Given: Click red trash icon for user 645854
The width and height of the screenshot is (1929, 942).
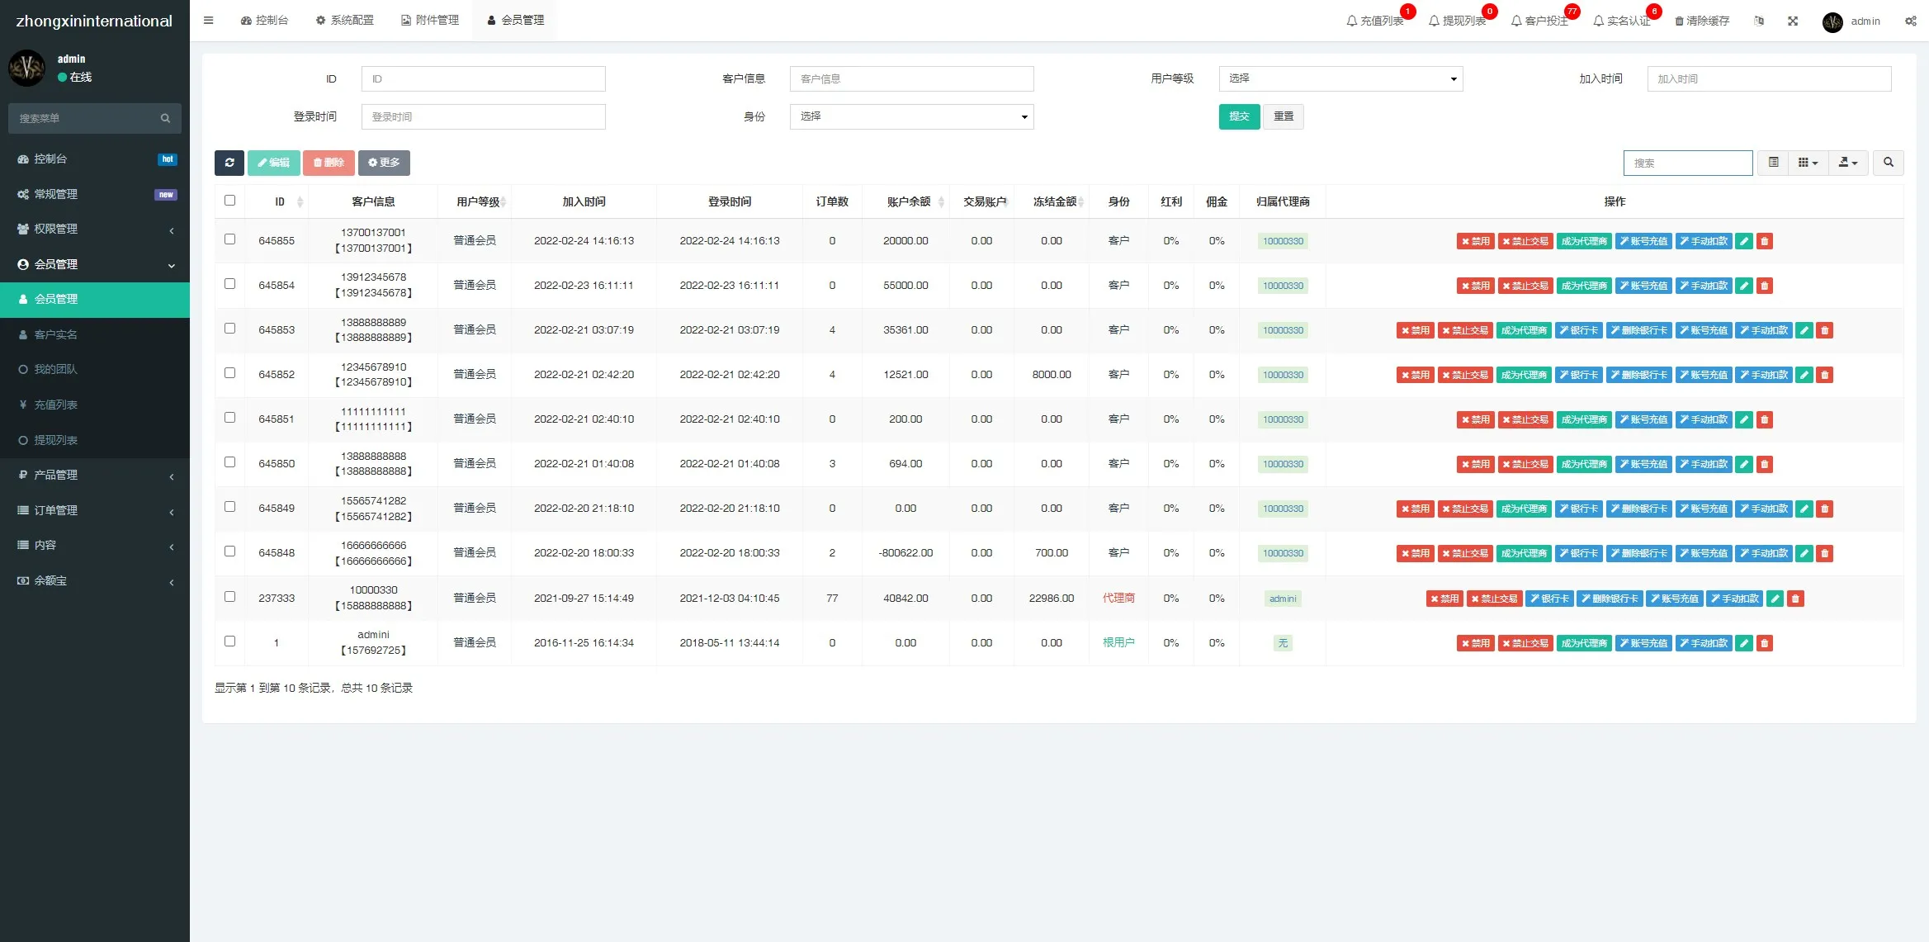Looking at the screenshot, I should click(x=1765, y=286).
